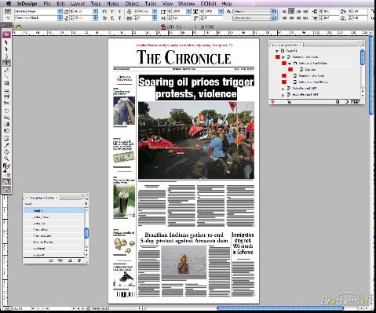Open the Layout menu
Viewport: 376px width, 313px height.
click(x=78, y=3)
